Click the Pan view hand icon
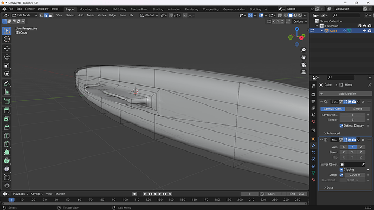Image resolution: width=374 pixels, height=210 pixels. point(304,57)
